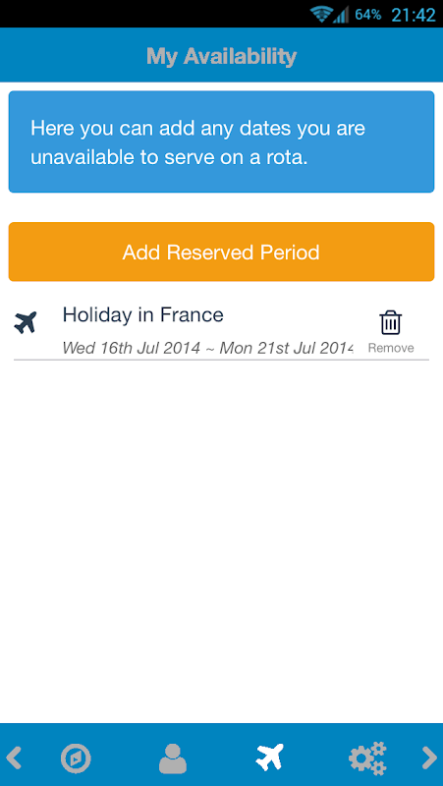Tap the mobile signal strength icon
This screenshot has height=786, width=443.
click(341, 14)
